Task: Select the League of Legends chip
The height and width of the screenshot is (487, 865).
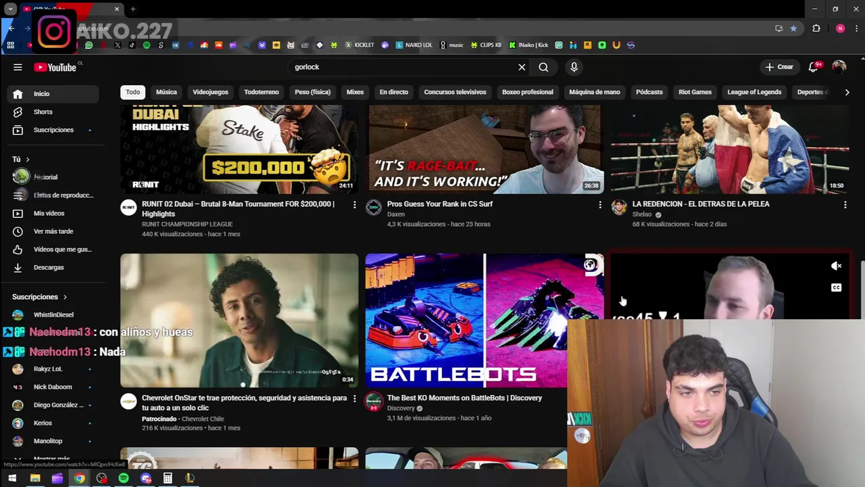Action: click(754, 92)
